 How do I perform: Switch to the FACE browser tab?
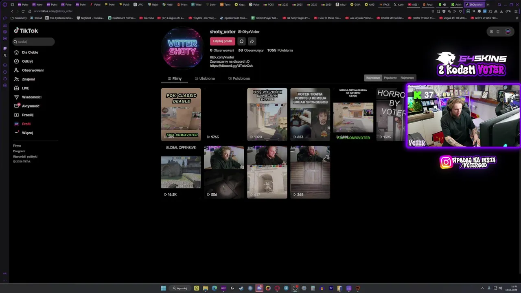[384, 4]
